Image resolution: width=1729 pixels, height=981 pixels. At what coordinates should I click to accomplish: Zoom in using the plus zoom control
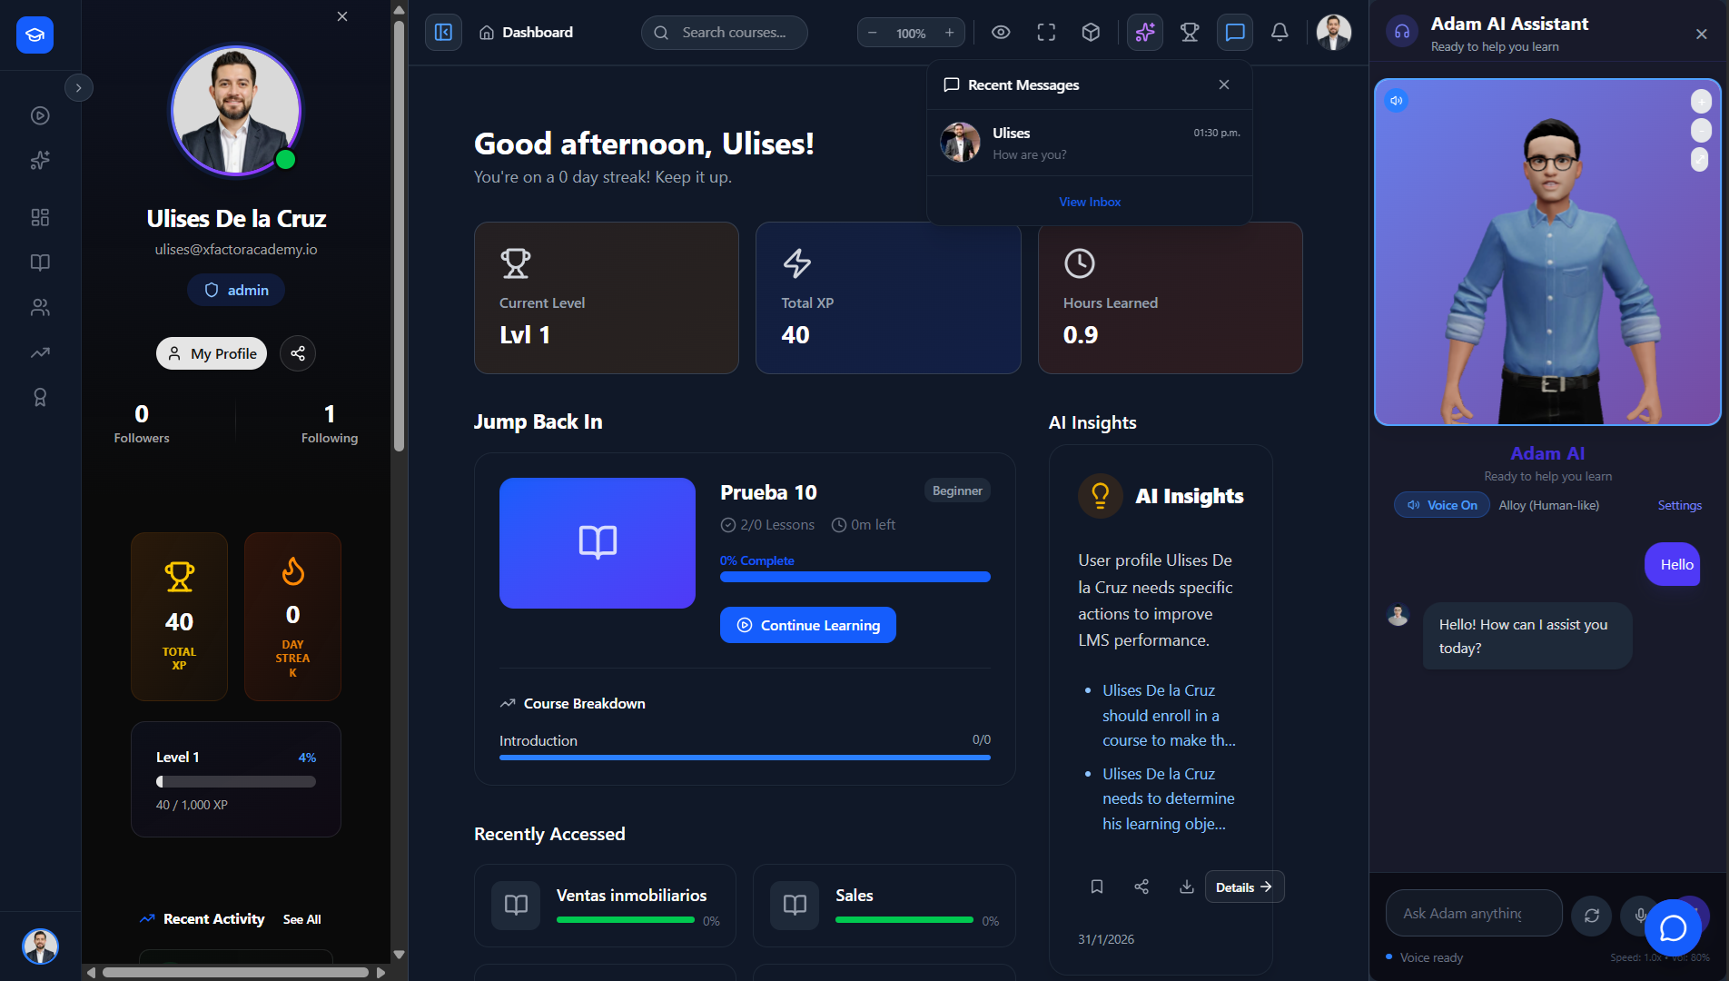(949, 32)
